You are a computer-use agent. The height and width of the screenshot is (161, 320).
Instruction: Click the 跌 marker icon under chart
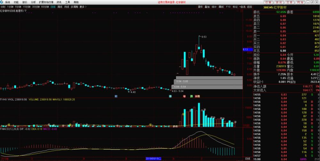(191, 96)
